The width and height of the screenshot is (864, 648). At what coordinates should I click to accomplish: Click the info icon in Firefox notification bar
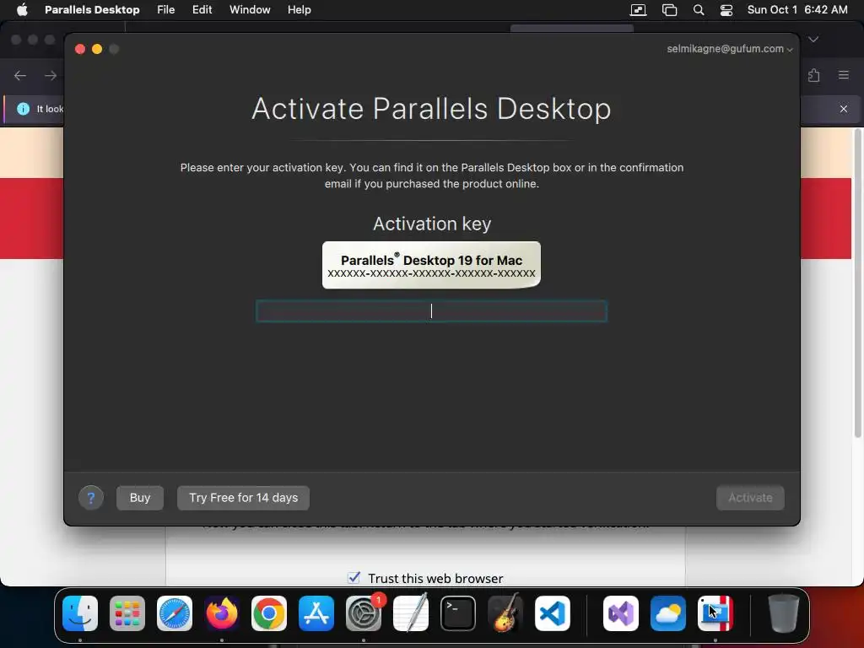pos(23,109)
